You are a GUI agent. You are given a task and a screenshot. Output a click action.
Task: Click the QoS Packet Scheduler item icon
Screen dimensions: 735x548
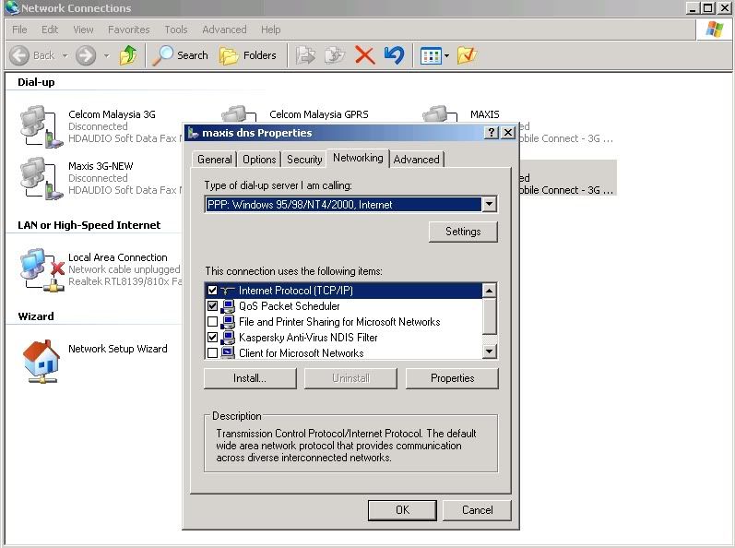[x=228, y=306]
